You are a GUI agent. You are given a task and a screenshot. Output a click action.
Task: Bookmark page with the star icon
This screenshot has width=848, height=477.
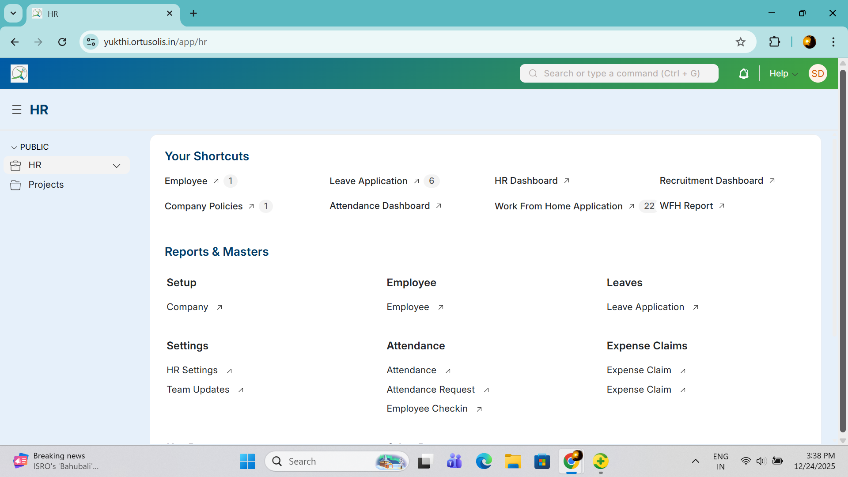tap(741, 42)
